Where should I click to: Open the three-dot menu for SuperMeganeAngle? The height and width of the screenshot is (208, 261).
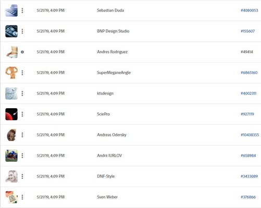point(22,73)
